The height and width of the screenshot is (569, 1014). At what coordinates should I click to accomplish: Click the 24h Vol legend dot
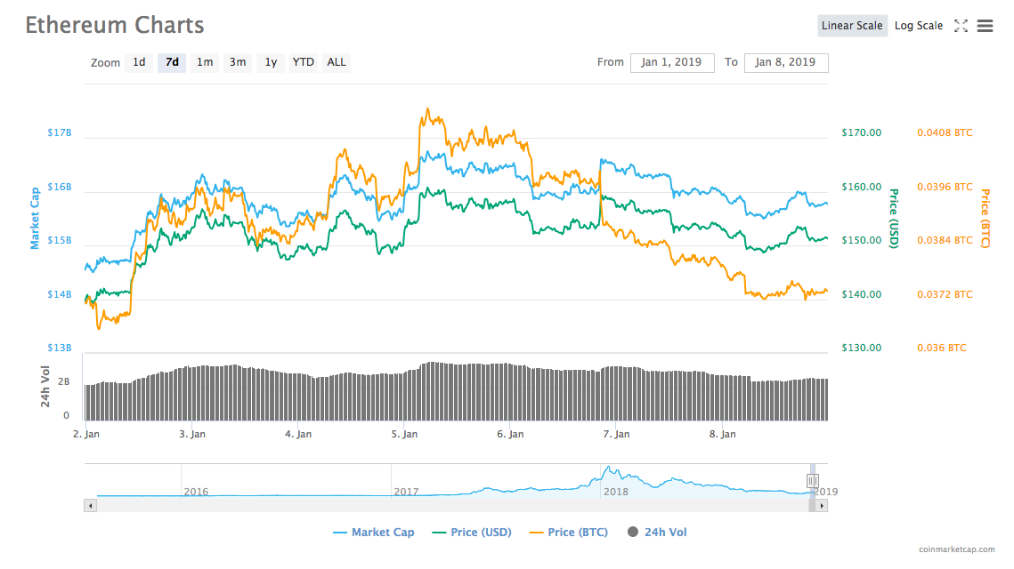pos(632,532)
